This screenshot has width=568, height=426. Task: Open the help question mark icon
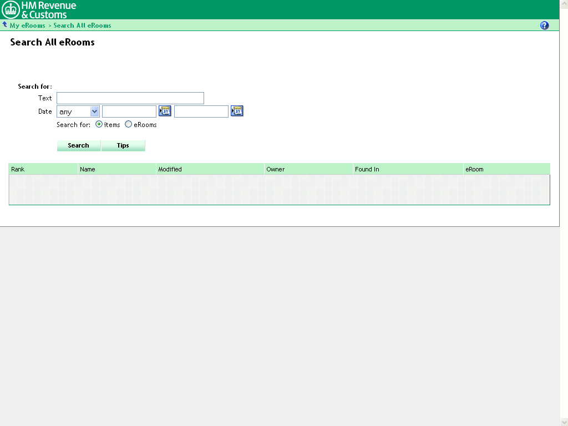point(544,26)
